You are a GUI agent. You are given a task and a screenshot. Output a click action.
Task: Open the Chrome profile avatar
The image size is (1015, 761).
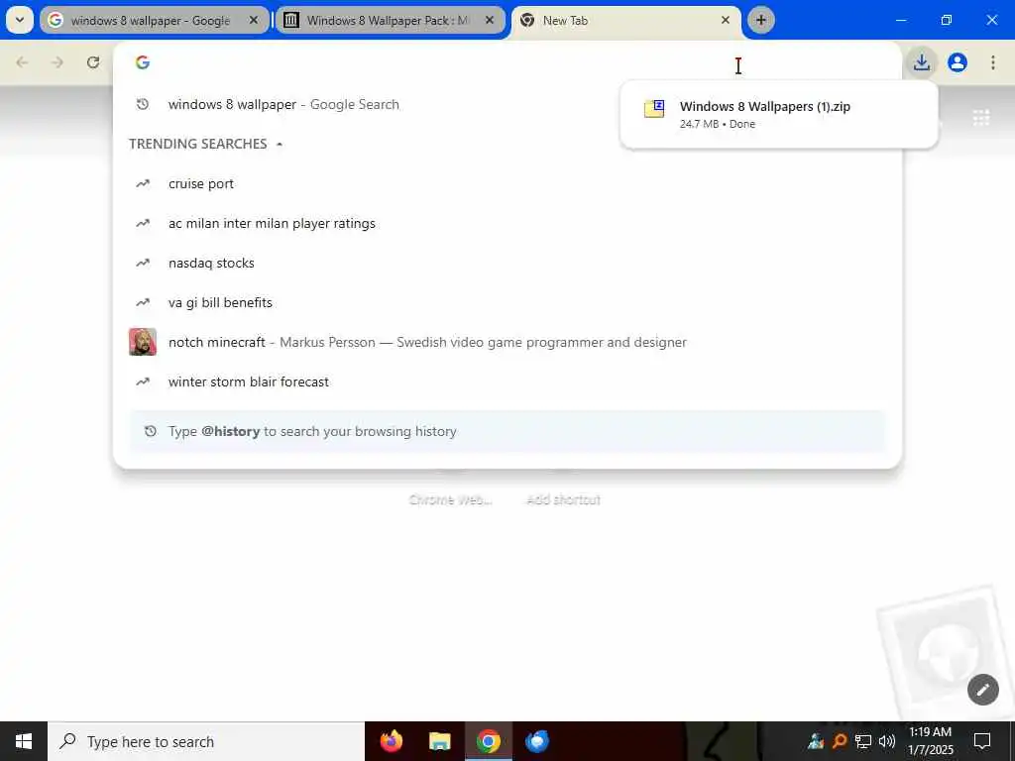coord(958,62)
